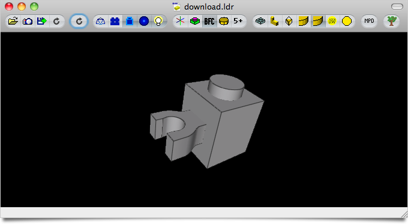Toggle lighting with light bulb icon
The image size is (408, 224).
click(x=158, y=21)
